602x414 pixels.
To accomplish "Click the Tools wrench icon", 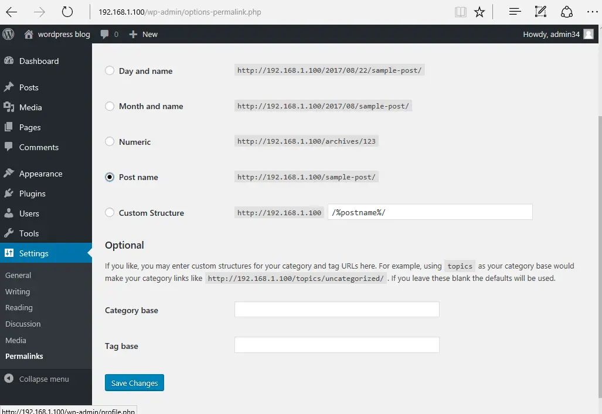I will pos(9,233).
